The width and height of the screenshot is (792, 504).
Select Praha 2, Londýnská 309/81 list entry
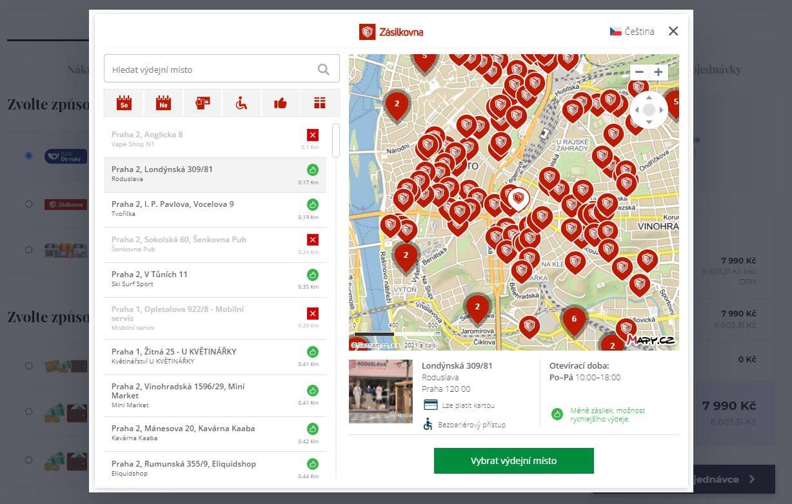[x=215, y=175]
